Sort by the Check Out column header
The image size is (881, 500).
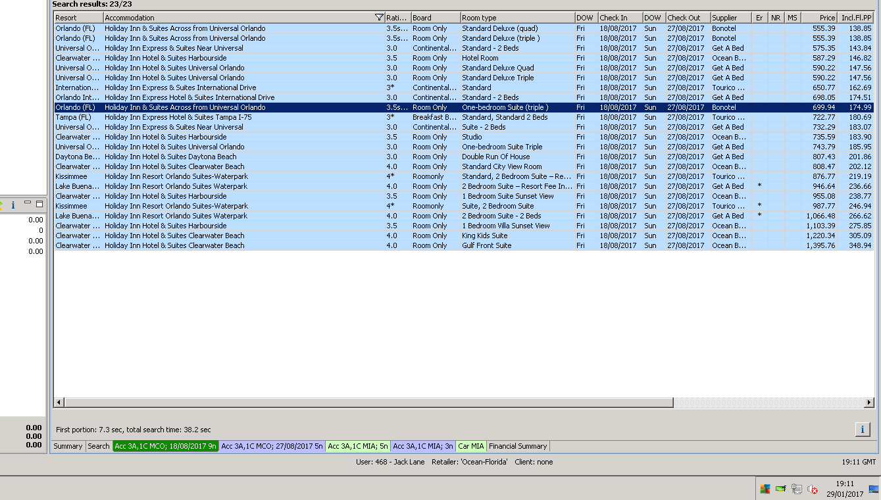(688, 18)
